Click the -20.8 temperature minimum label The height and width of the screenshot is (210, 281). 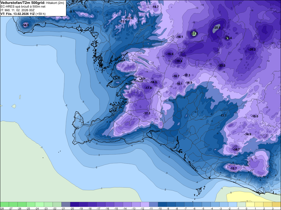coord(217,28)
